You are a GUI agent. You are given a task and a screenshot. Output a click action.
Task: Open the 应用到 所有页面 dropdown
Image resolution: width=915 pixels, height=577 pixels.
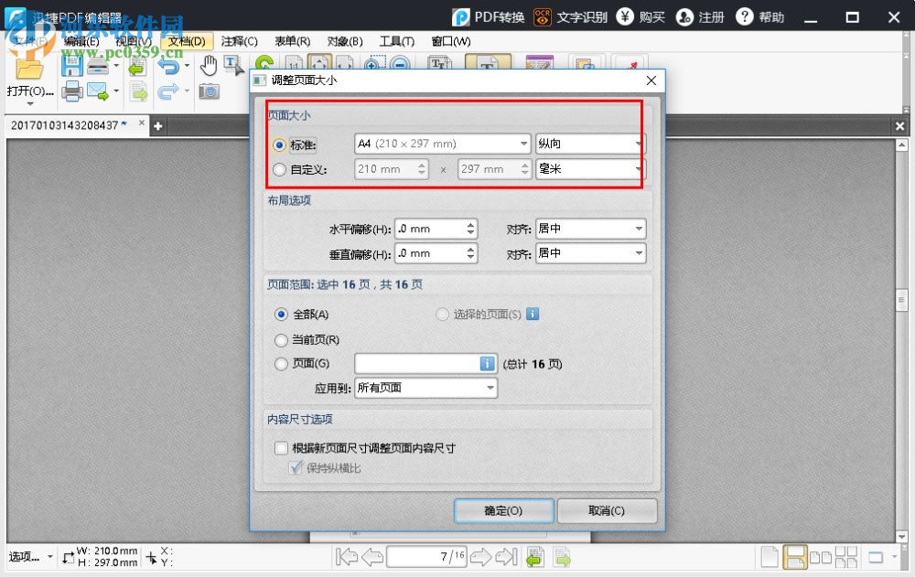[490, 388]
